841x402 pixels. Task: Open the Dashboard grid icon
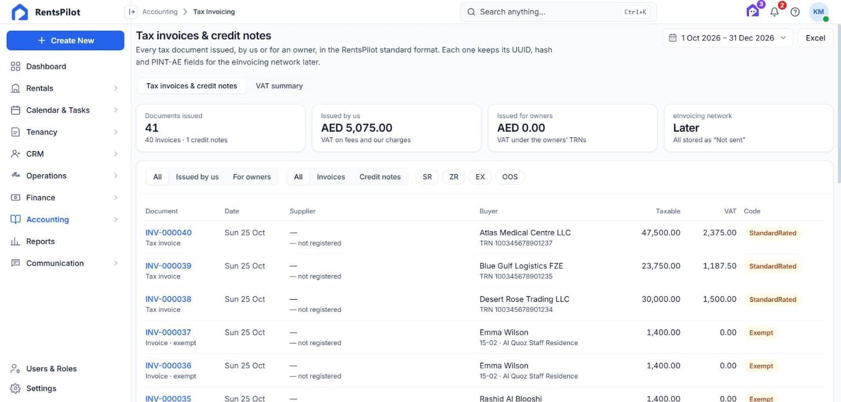pyautogui.click(x=15, y=66)
